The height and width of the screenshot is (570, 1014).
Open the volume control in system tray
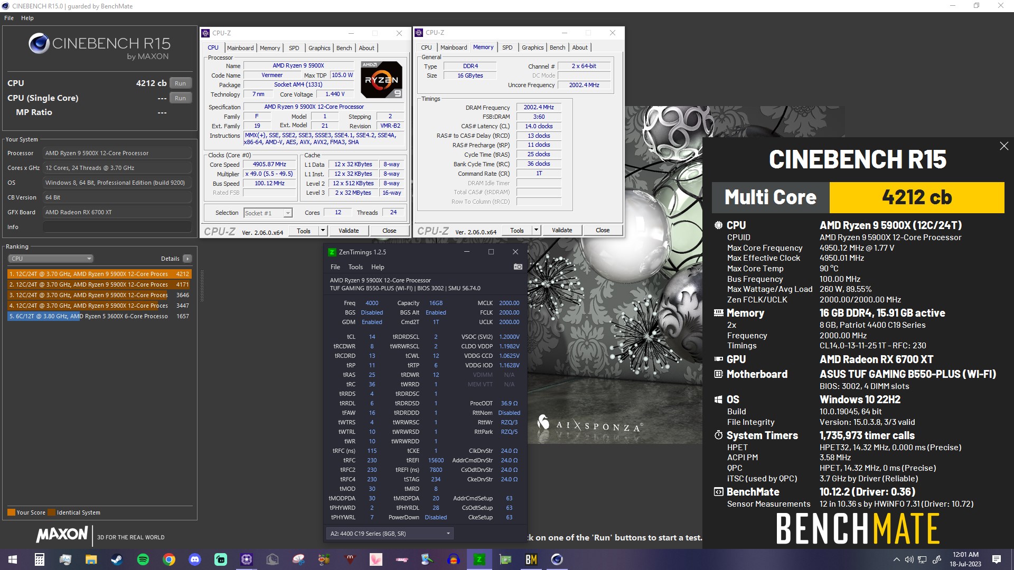pyautogui.click(x=909, y=559)
